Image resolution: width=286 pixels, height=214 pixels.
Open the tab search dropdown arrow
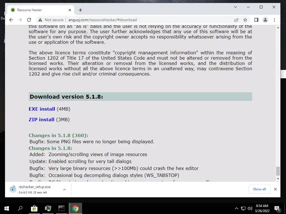235,7
